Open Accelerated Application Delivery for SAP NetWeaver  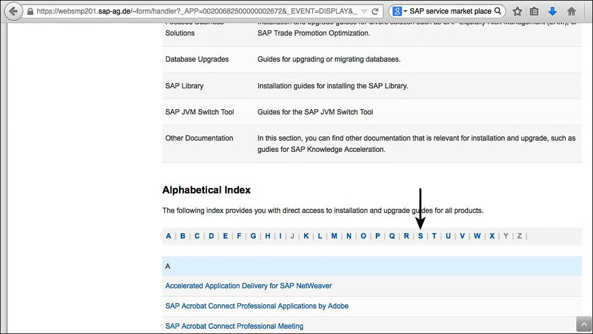coord(249,286)
